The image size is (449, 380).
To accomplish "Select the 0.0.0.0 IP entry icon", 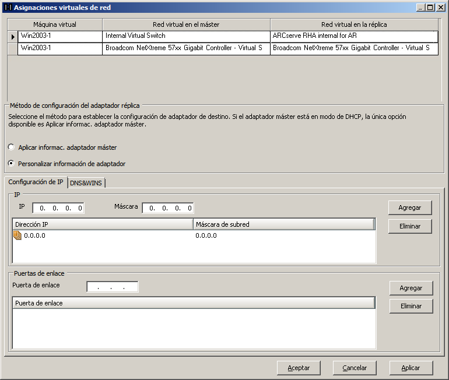I will [17, 235].
